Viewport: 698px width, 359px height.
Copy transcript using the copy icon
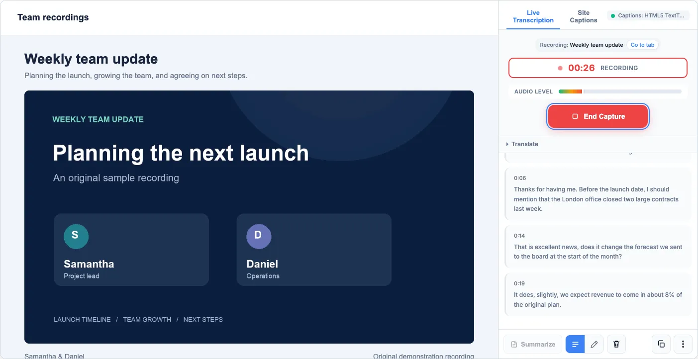(x=661, y=344)
